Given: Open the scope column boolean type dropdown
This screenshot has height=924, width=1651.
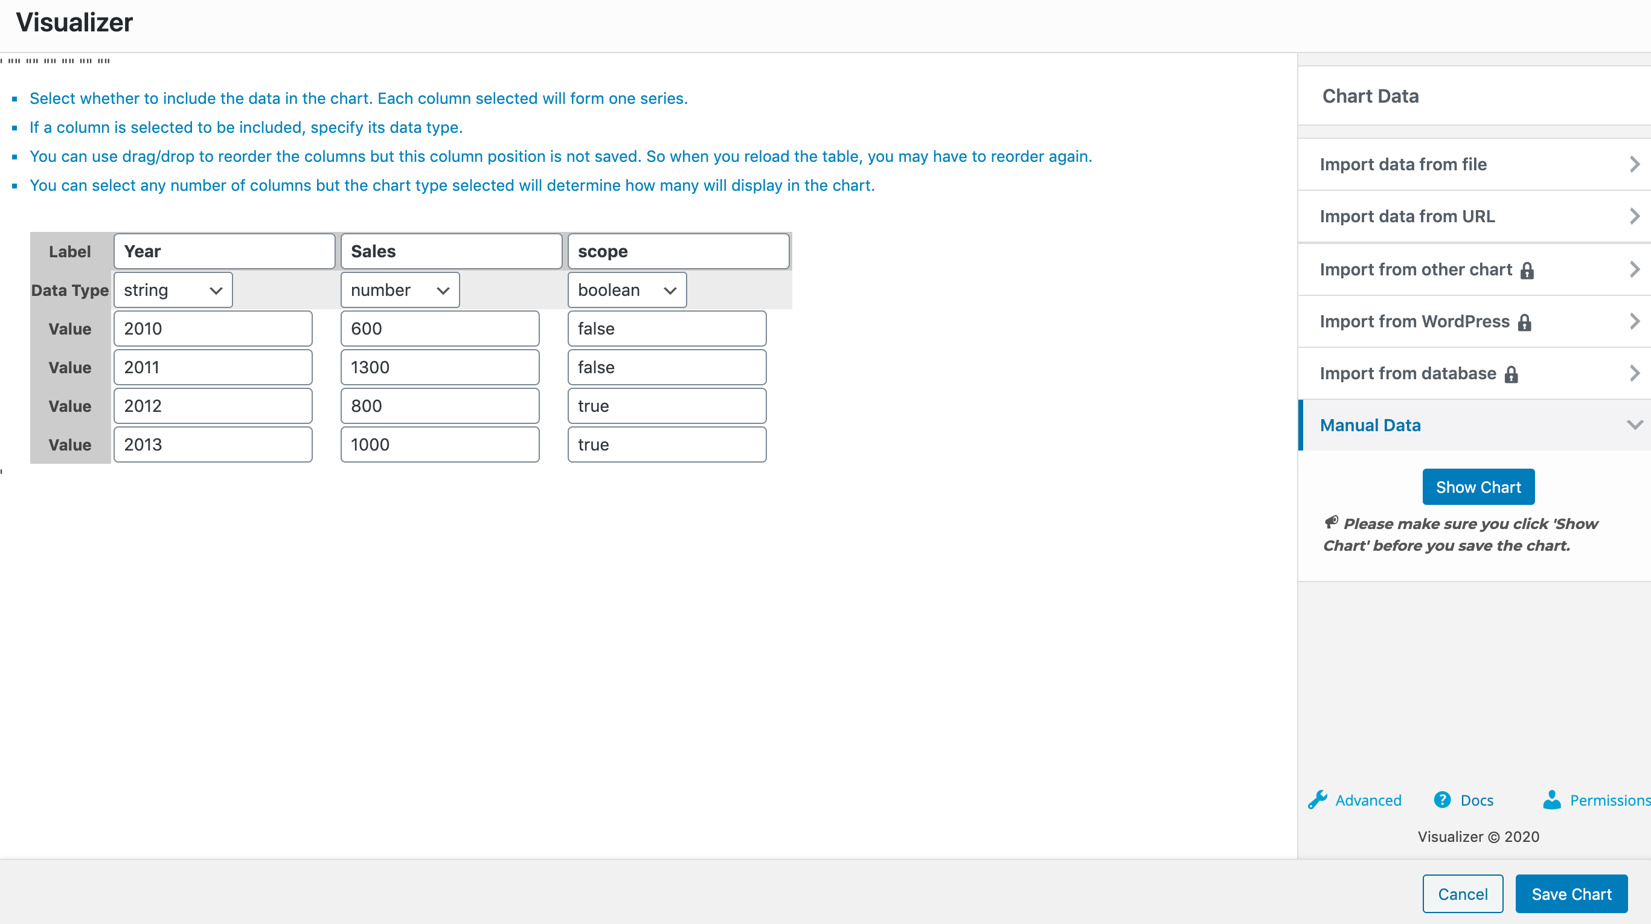Looking at the screenshot, I should 626,290.
